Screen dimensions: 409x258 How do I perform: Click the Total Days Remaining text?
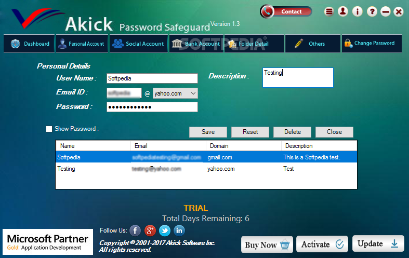(206, 219)
